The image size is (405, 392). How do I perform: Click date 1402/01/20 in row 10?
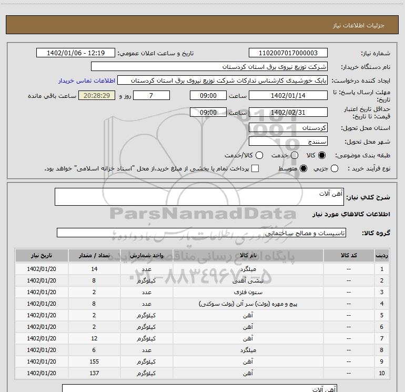pos(42,373)
